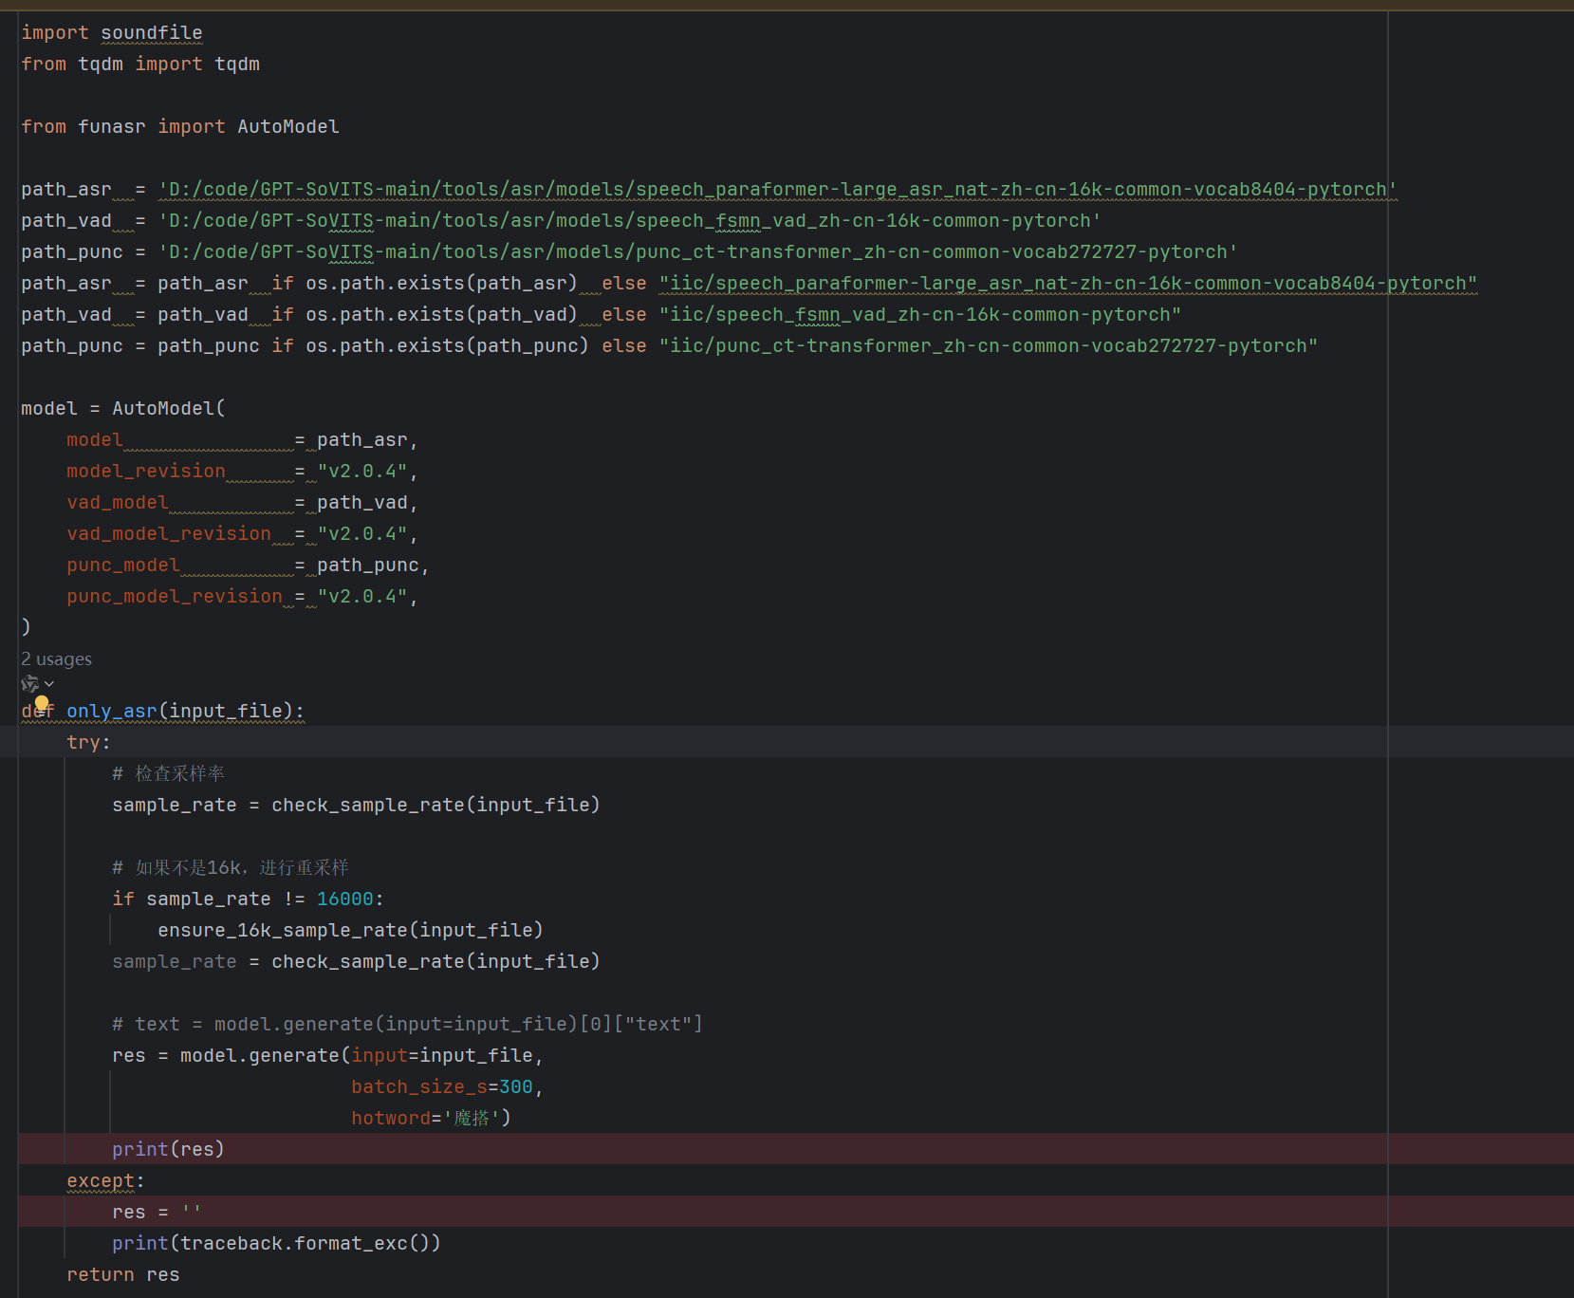The height and width of the screenshot is (1298, 1574).
Task: Click the 'model = AutoModel(' line
Action: pos(123,408)
